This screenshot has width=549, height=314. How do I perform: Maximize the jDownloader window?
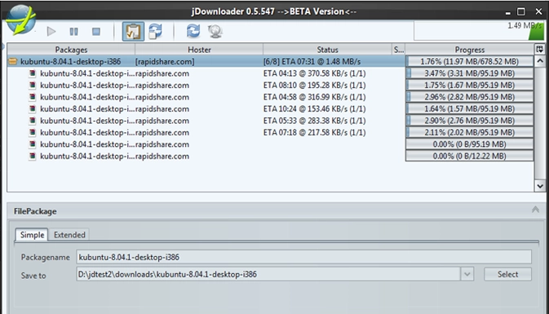pyautogui.click(x=521, y=11)
